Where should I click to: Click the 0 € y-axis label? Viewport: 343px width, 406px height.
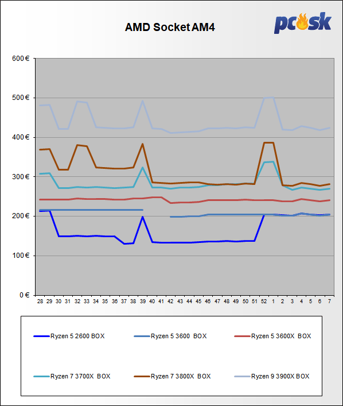click(25, 295)
